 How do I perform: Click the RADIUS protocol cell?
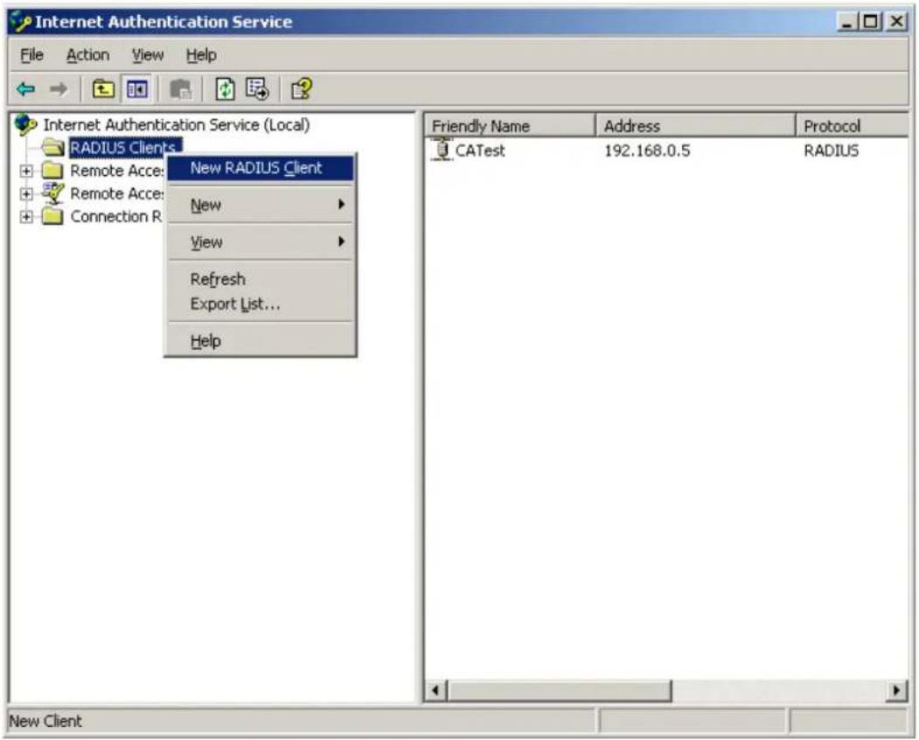pos(831,150)
